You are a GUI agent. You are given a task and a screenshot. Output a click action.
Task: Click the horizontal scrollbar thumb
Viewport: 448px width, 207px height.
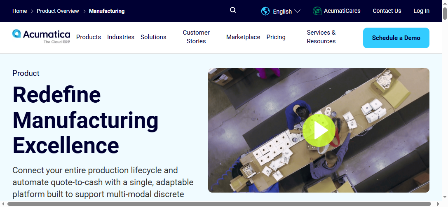point(219,204)
